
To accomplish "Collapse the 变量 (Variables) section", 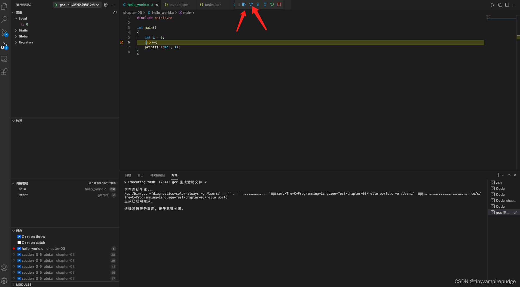I will click(x=13, y=12).
